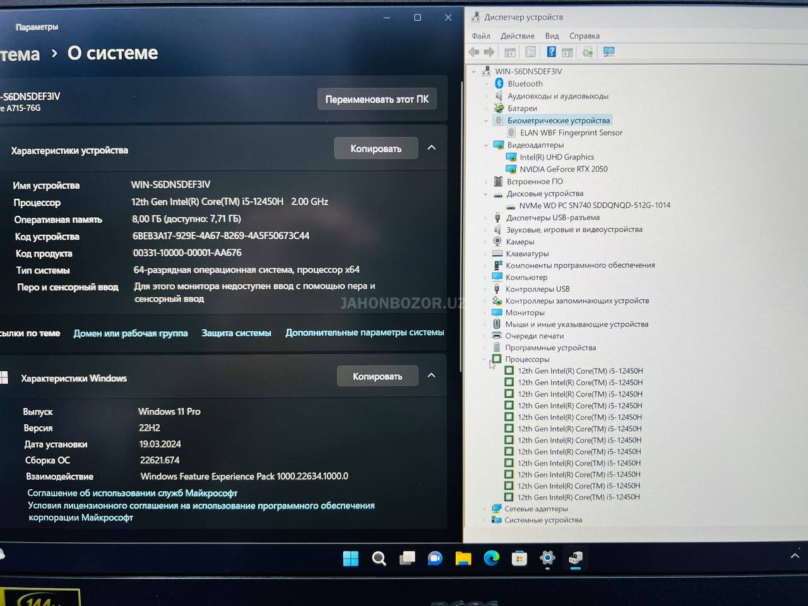Select the Клавиатуры keyboard icon
Screen dimensions: 808x606
[x=497, y=254]
